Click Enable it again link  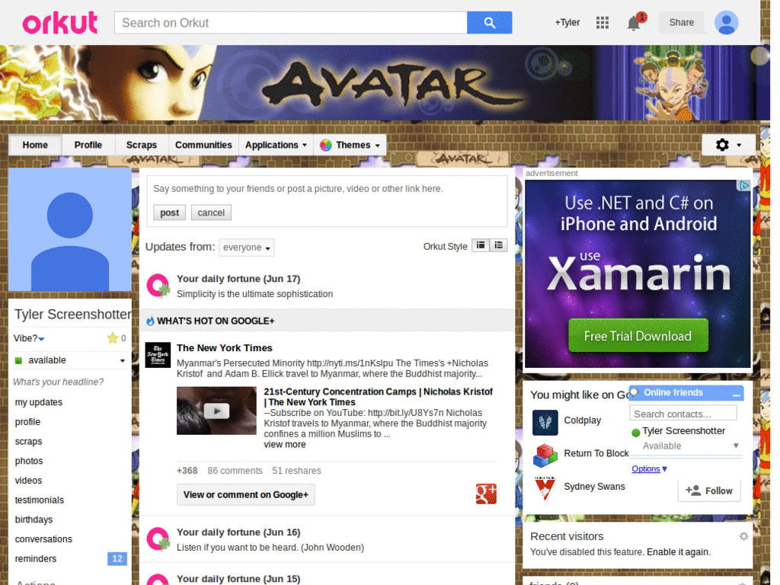(678, 551)
